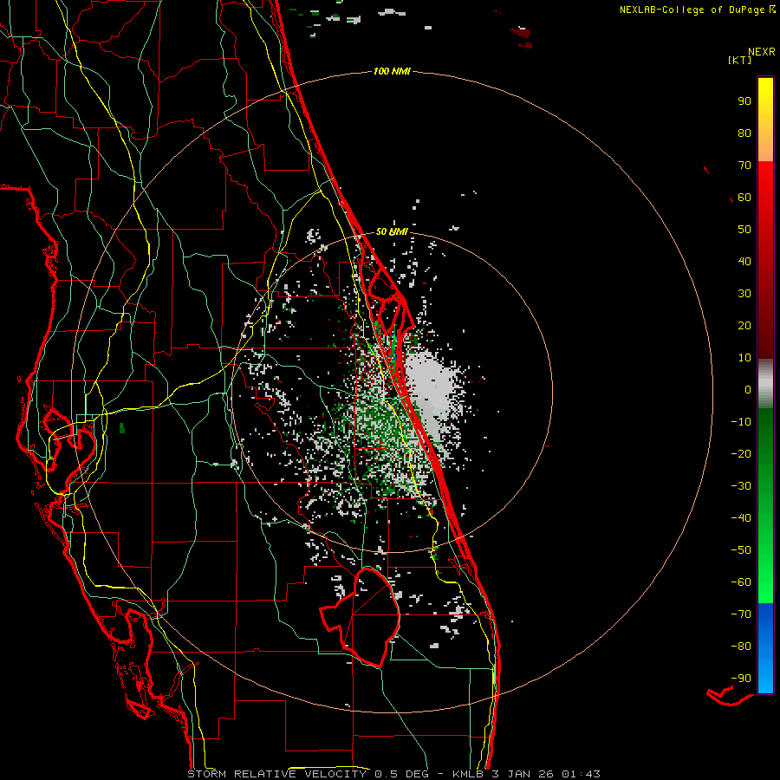The image size is (780, 780).
Task: Click the positive 70 scale label
Action: pyautogui.click(x=744, y=166)
